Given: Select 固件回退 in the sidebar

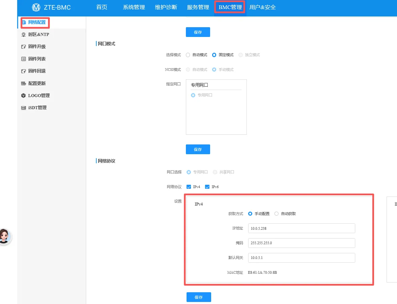Looking at the screenshot, I should (37, 71).
